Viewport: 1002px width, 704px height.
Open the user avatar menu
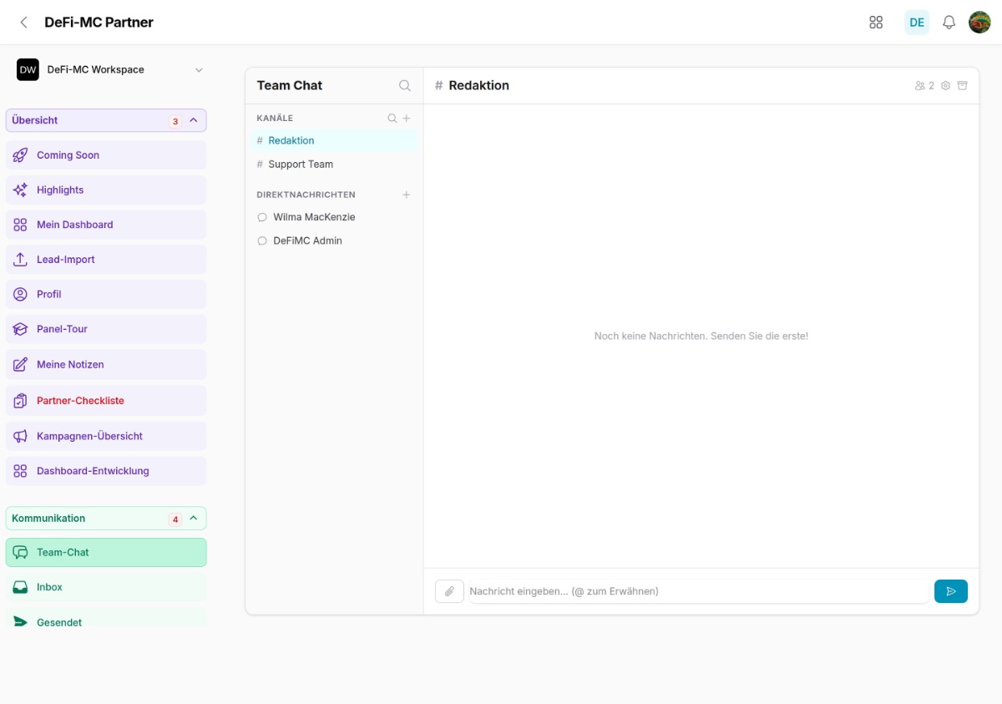(979, 23)
